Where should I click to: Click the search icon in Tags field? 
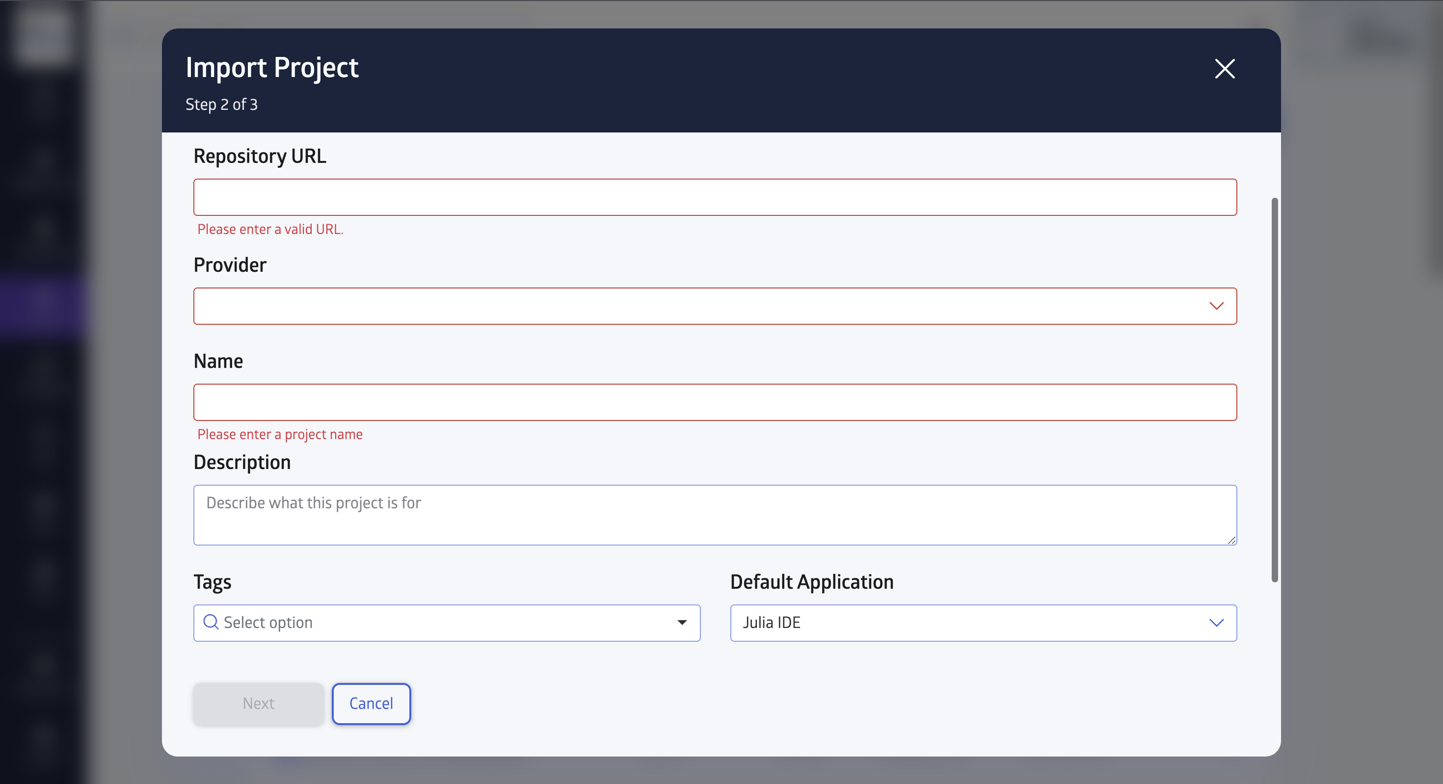click(x=211, y=622)
